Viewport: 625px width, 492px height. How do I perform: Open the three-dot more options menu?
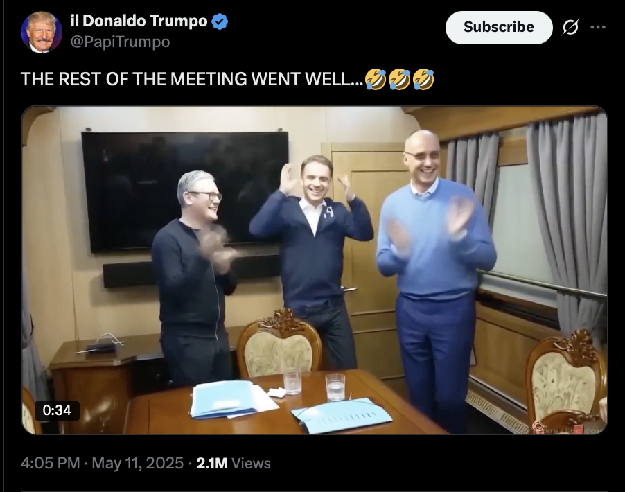tap(598, 27)
